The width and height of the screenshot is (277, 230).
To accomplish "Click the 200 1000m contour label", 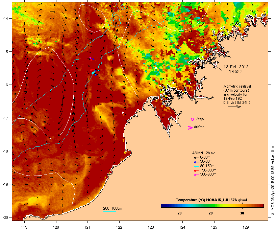I will tap(112, 208).
